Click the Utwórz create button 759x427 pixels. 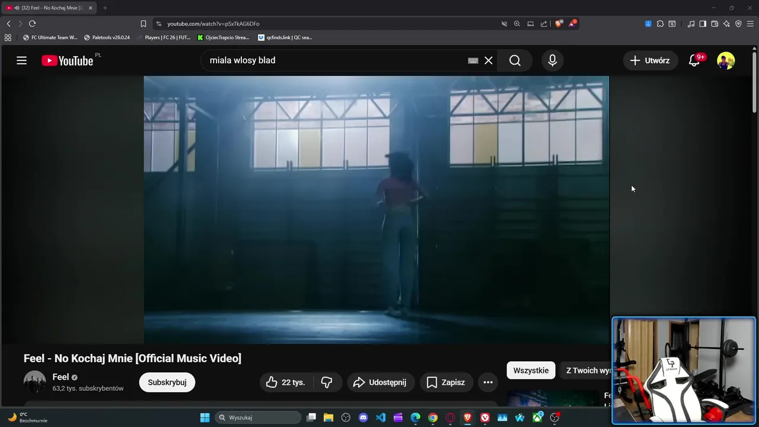650,60
